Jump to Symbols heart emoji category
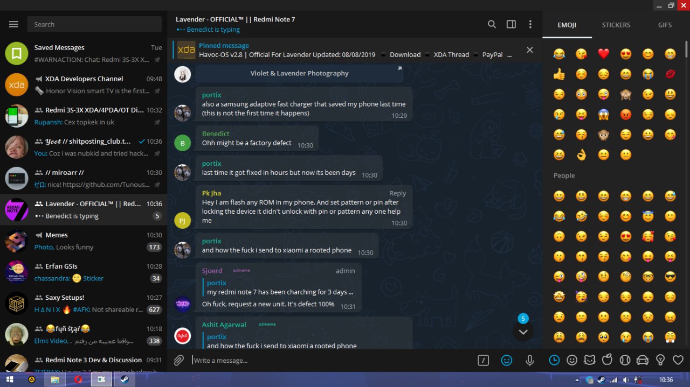 click(x=678, y=360)
